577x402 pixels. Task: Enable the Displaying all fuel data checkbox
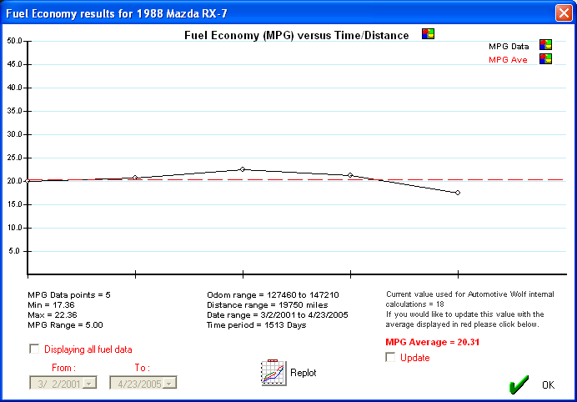(x=34, y=349)
